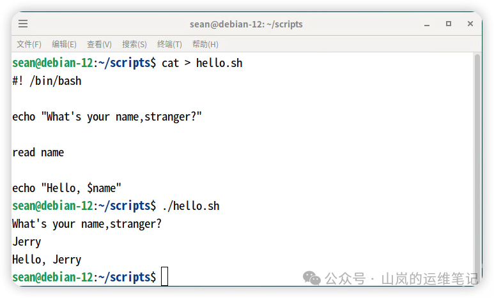Minimize the terminal window
This screenshot has height=298, width=494.
click(x=427, y=24)
